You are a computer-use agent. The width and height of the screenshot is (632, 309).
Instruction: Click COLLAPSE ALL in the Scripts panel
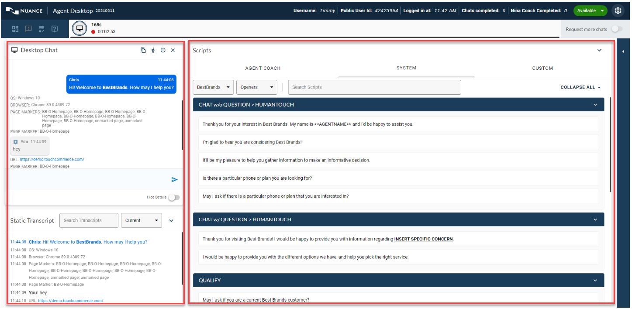pos(580,87)
